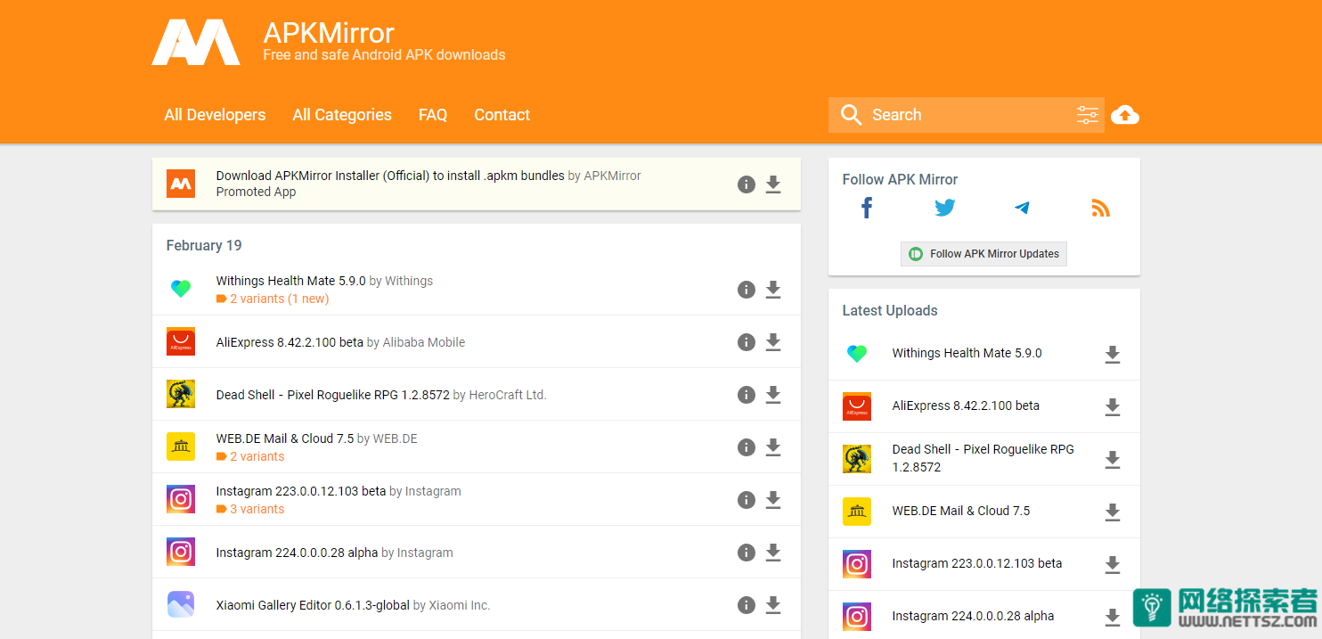Open APKMirror developer link in promoted banner
The height and width of the screenshot is (639, 1322).
coord(612,176)
